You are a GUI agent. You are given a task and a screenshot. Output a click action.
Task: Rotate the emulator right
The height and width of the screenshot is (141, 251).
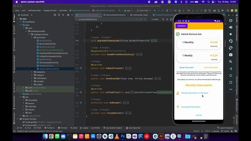click(x=231, y=48)
